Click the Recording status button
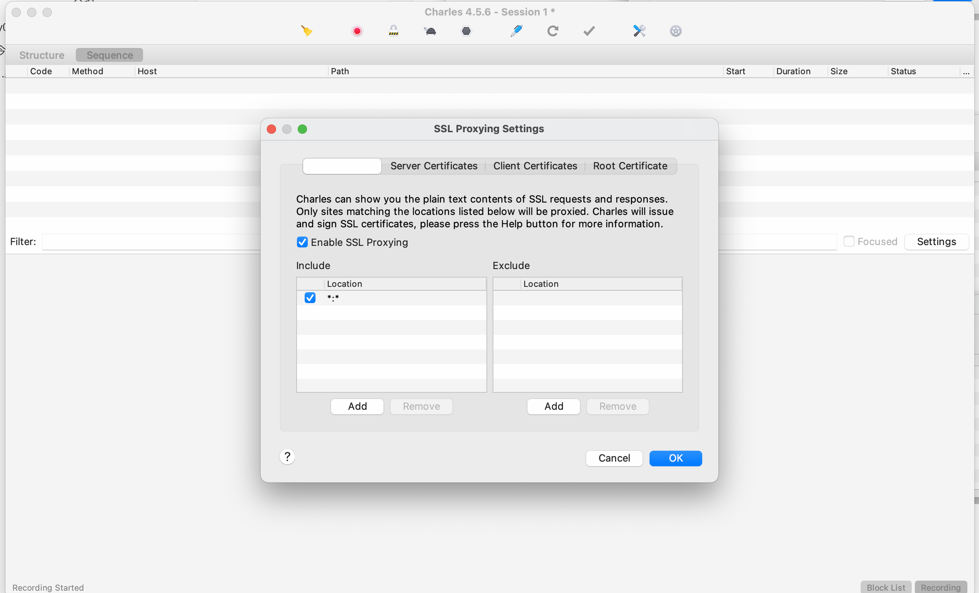 pyautogui.click(x=940, y=587)
